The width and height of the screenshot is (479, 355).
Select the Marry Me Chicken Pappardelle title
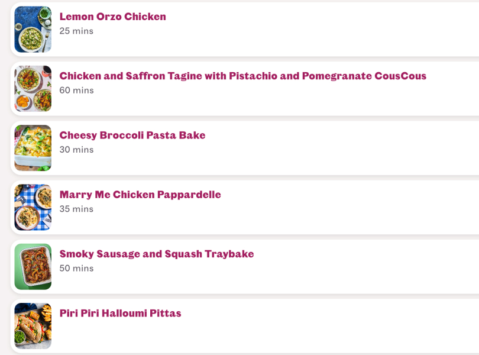click(140, 195)
